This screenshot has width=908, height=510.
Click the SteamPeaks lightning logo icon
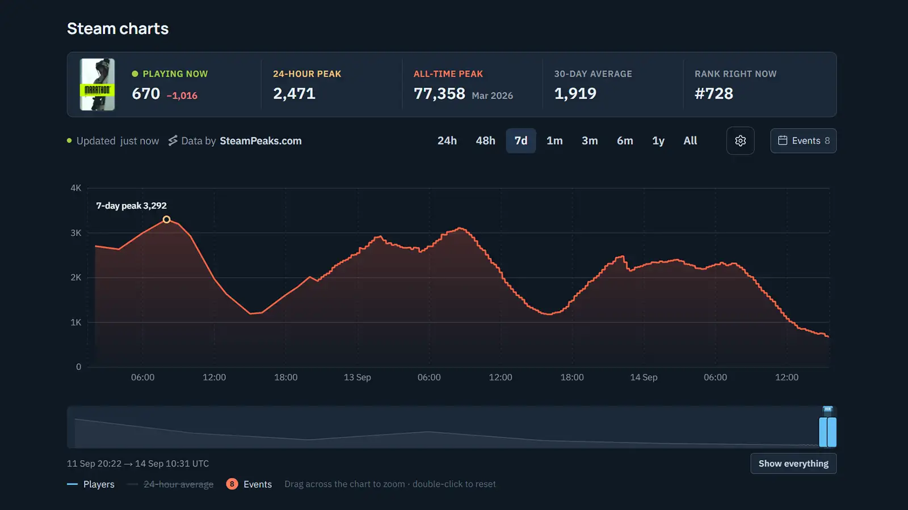coord(173,141)
